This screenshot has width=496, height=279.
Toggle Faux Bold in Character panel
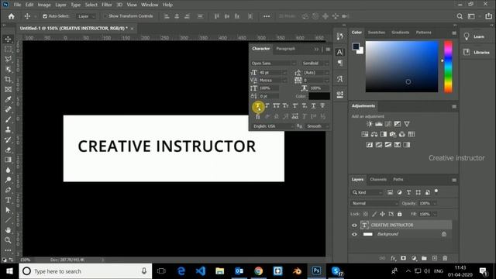[x=258, y=106]
